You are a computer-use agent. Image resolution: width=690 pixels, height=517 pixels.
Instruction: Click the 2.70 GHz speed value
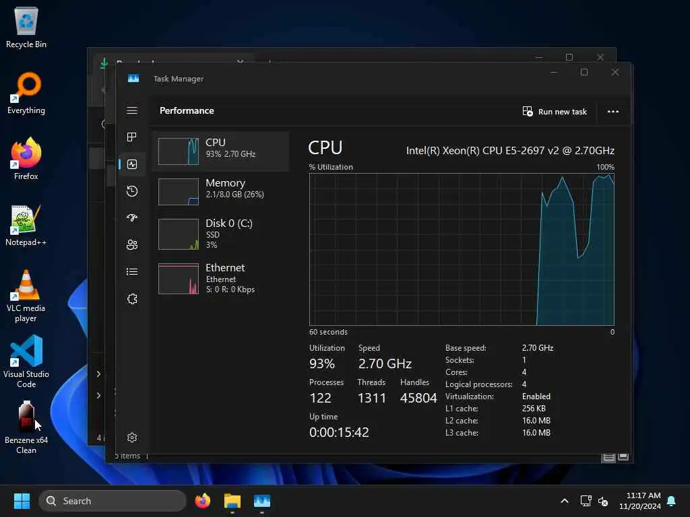385,364
